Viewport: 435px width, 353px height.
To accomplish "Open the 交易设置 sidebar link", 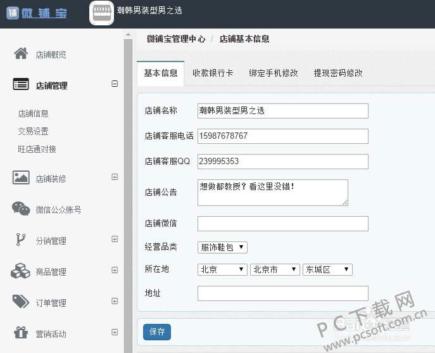I will [34, 132].
